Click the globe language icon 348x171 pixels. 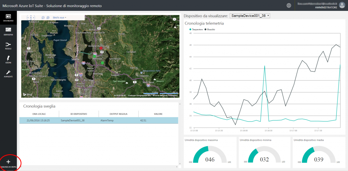289,5
